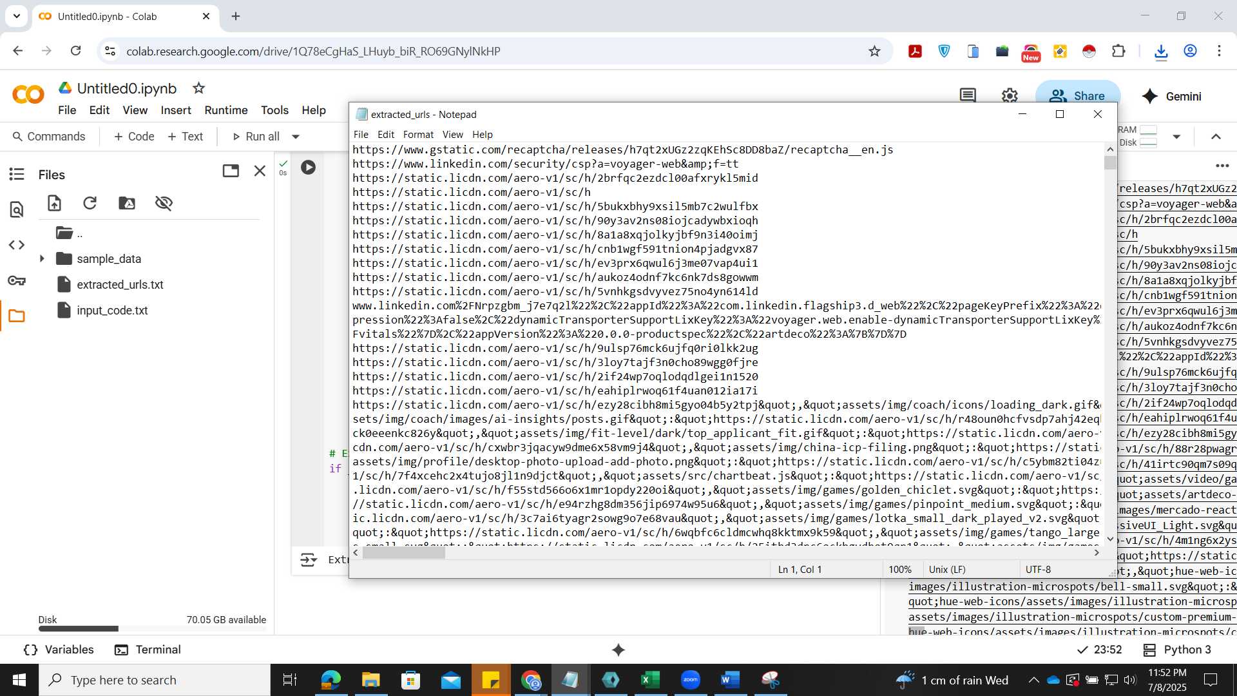Click Python 3 runtime indicator
The width and height of the screenshot is (1237, 696).
click(1177, 650)
